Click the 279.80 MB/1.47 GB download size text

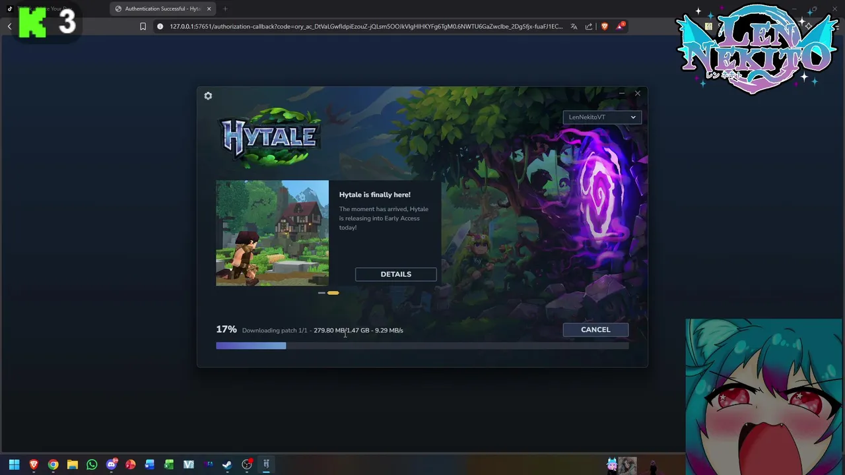click(341, 331)
